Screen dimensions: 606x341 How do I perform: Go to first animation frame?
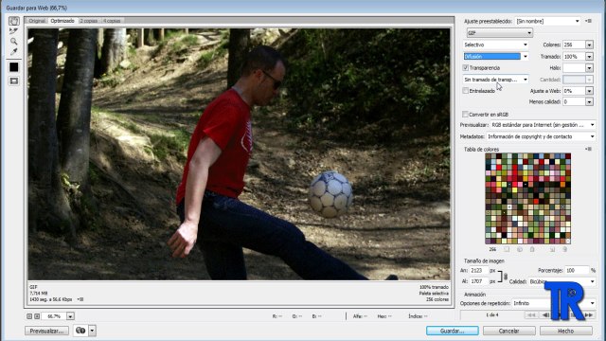click(532, 315)
